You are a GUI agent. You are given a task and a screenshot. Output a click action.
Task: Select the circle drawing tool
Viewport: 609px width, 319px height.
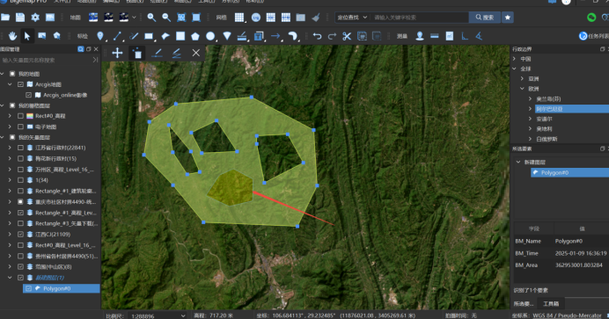210,36
